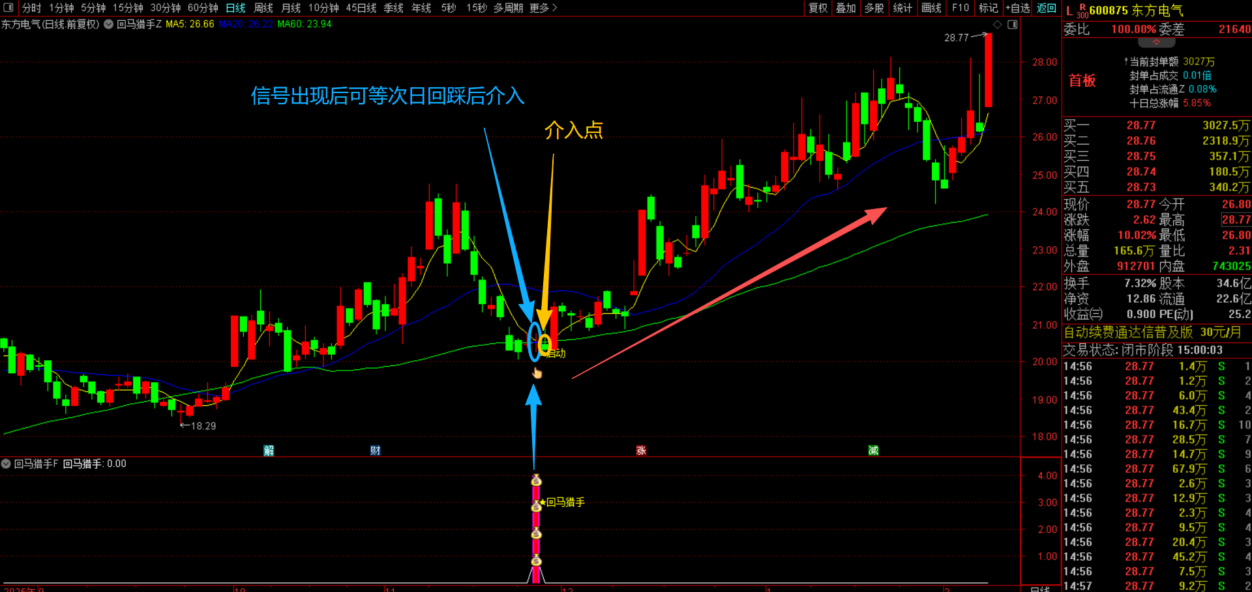The height and width of the screenshot is (592, 1252).
Task: Open the 画线 drawing tools
Action: 931,8
